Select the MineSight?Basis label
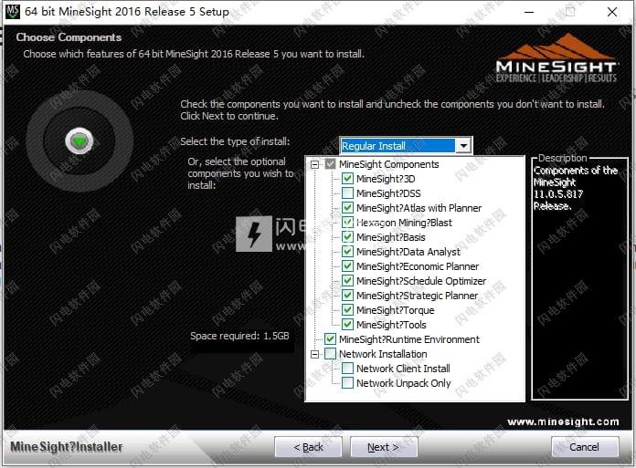The height and width of the screenshot is (468, 636). point(391,237)
